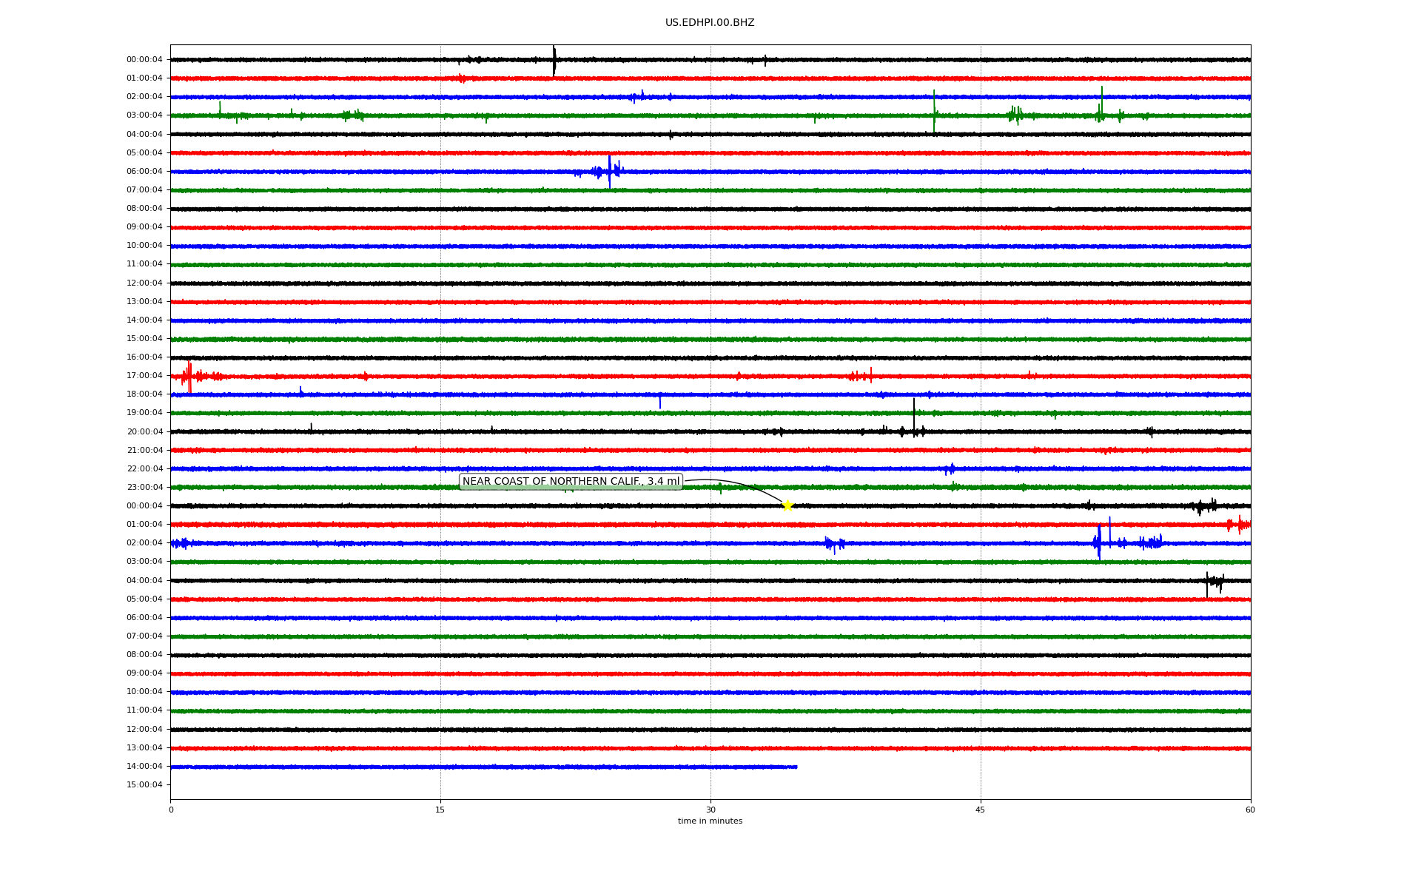The width and height of the screenshot is (1421, 888).
Task: Click the blue burst near minute 52 on the lower 02:00:04 trace
Action: pyautogui.click(x=1099, y=542)
